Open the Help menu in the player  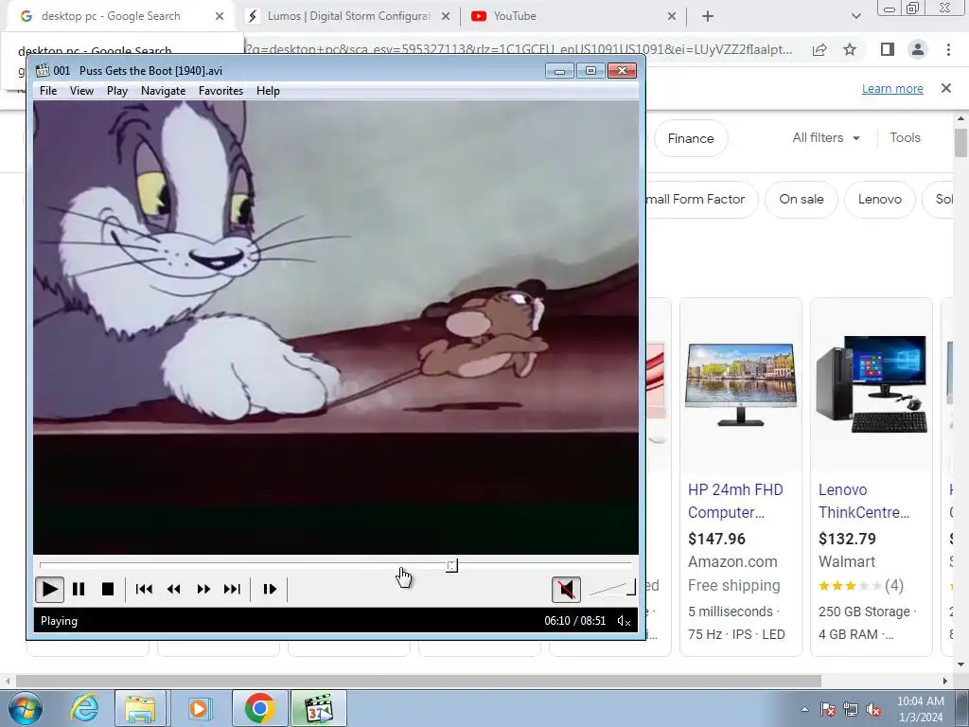coord(268,91)
